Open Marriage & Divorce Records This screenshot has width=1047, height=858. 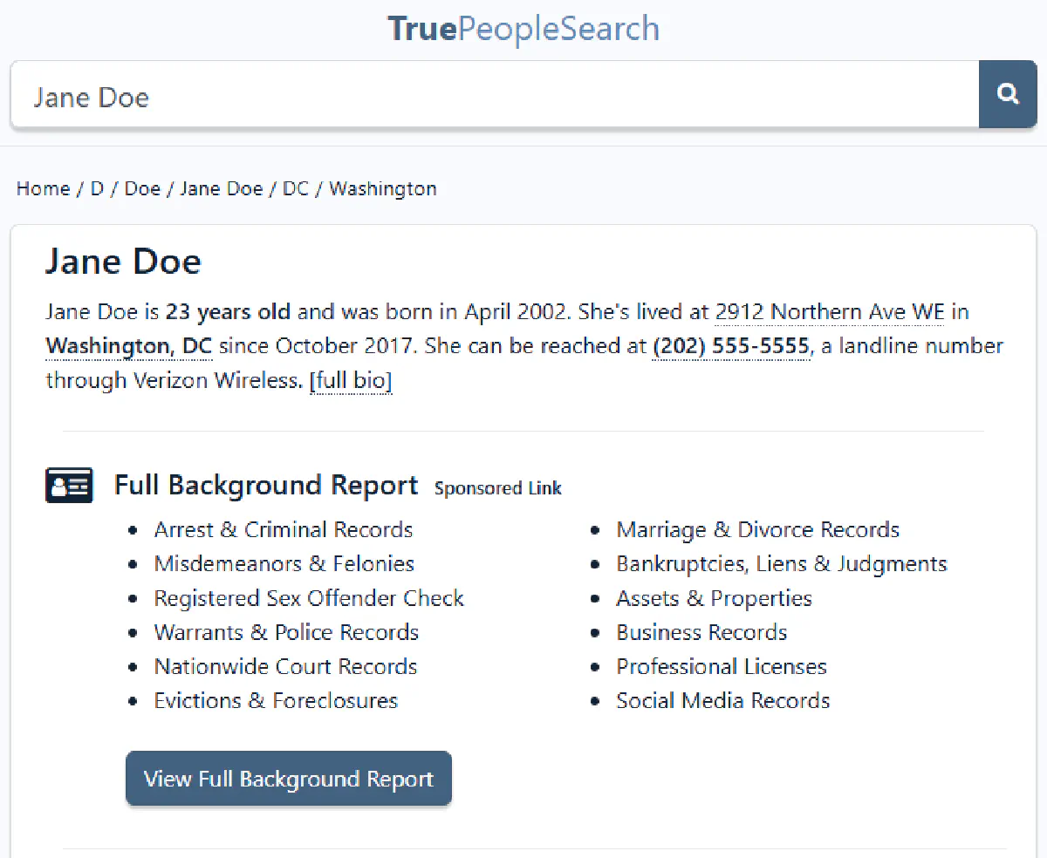pos(757,529)
